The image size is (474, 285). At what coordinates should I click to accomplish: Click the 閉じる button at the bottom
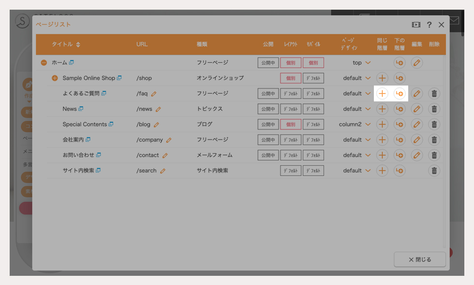pos(419,259)
